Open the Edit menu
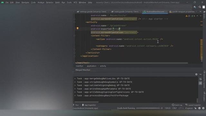This screenshot has height=116, width=206. tap(12, 3)
